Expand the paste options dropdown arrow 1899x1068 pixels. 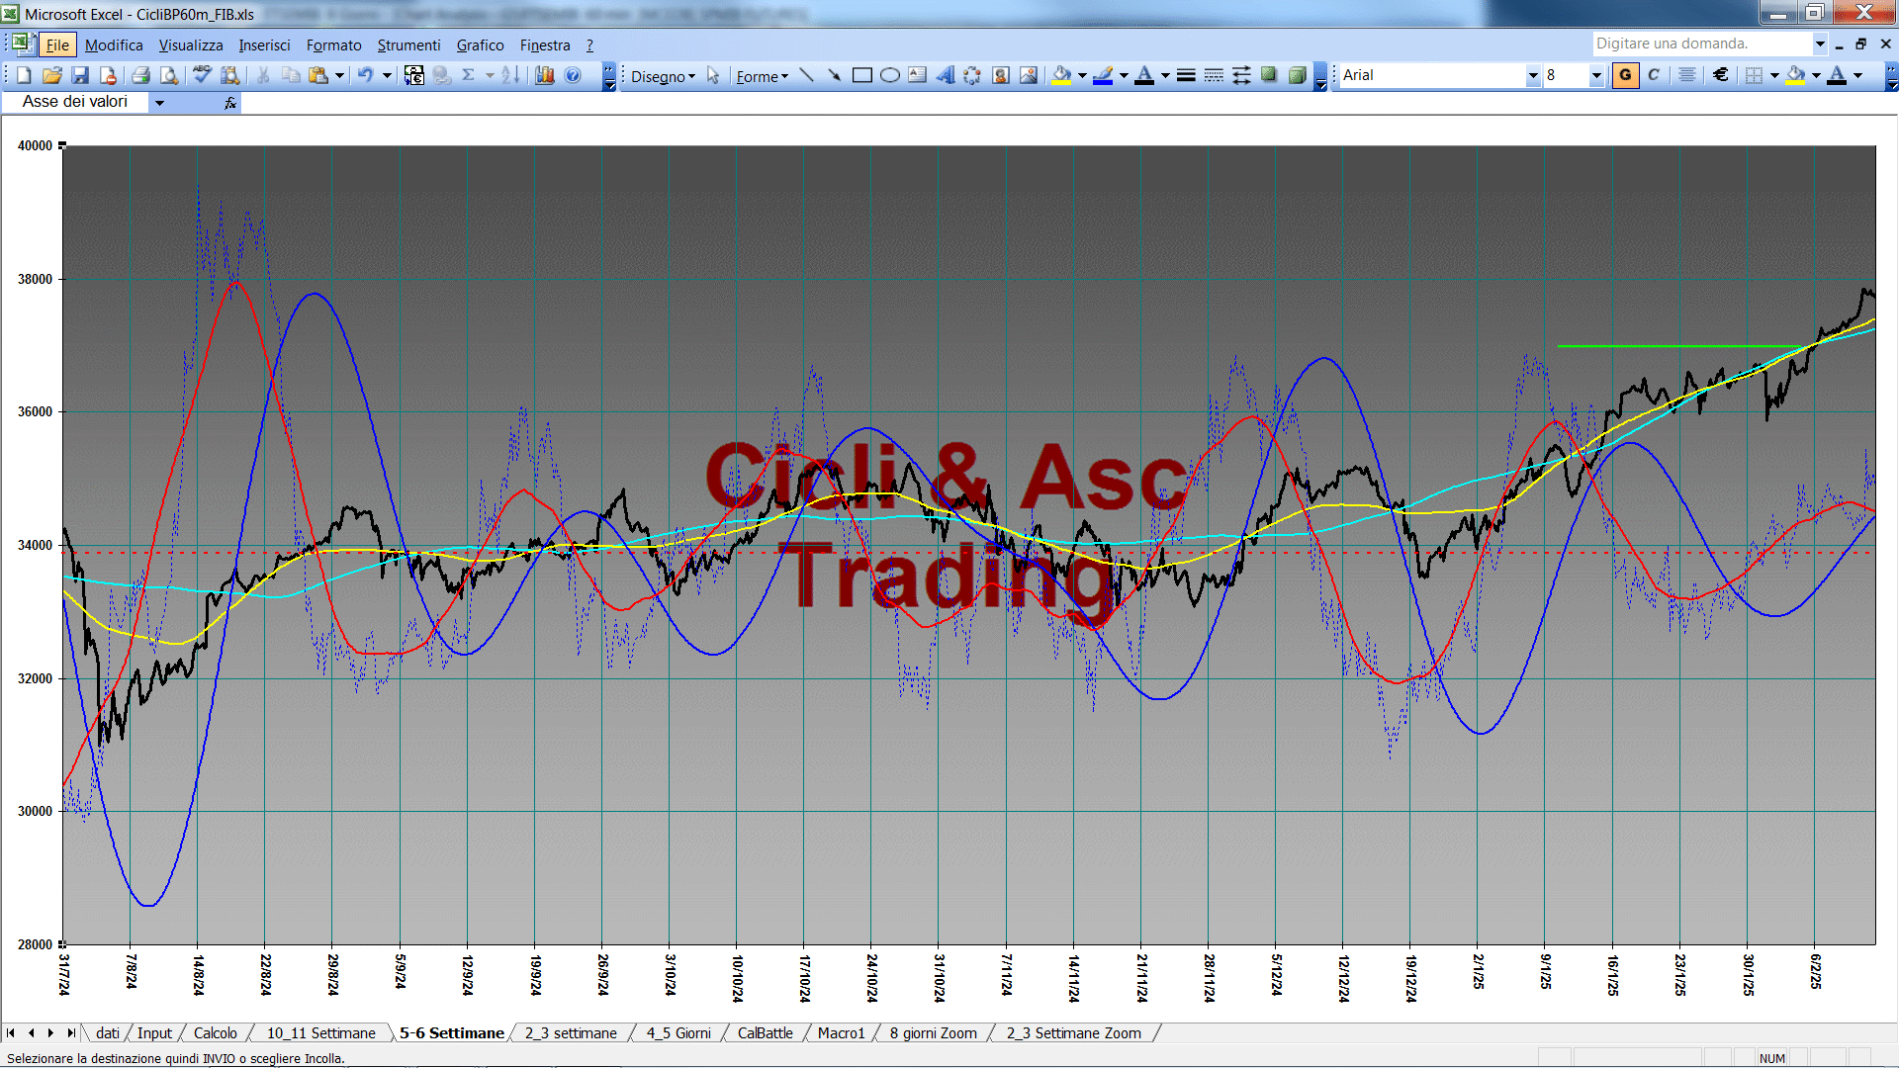[339, 75]
